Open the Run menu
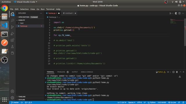Viewport: 186px width, 104px height. (43, 9)
